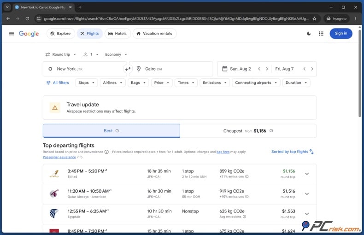Open the Economy class dropdown

coord(116,54)
